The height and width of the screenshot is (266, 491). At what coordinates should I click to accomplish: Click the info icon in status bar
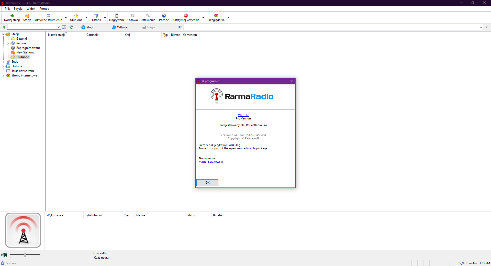tap(3, 263)
